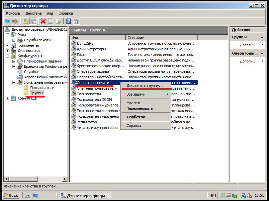Click the Up one level toolbar icon
Screen dimensions: 269x201
[x=25, y=21]
